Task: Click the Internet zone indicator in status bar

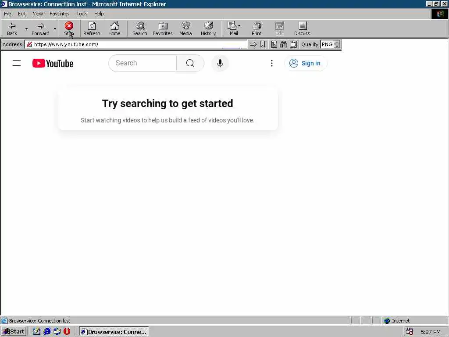Action: pos(397,321)
